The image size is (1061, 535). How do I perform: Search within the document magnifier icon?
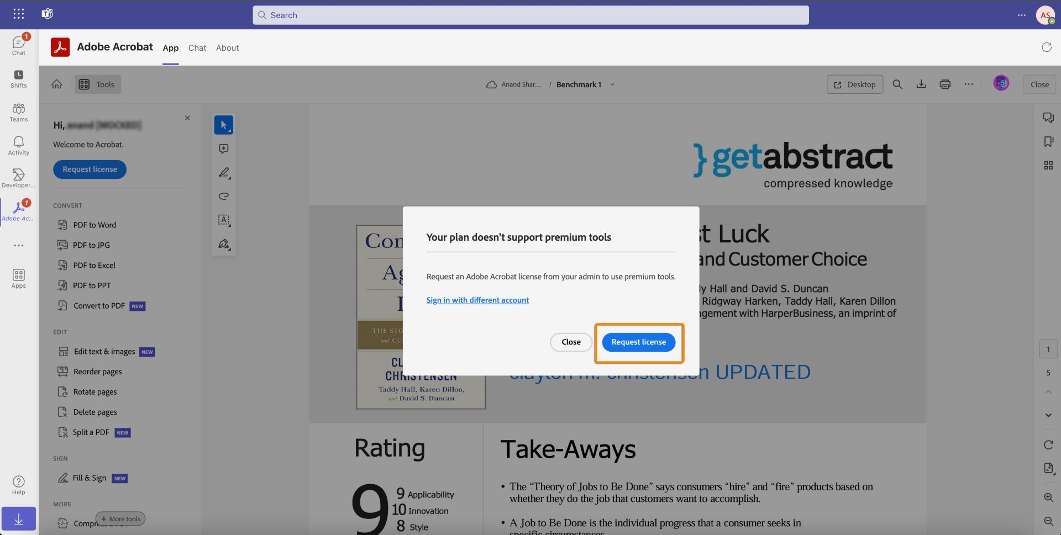(897, 84)
